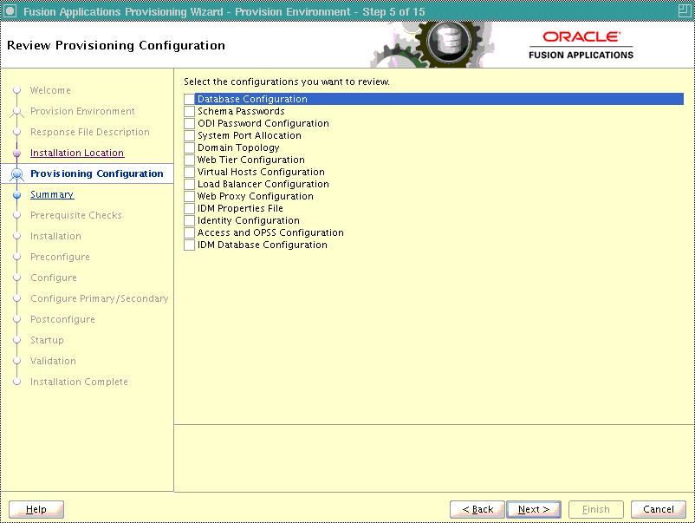
Task: Open the Installation Location step link
Action: click(x=77, y=153)
